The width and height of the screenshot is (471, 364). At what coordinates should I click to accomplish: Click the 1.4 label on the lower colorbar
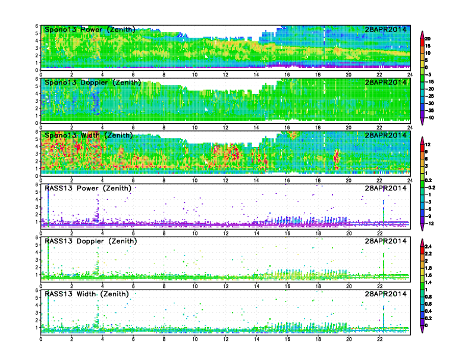[428, 283]
